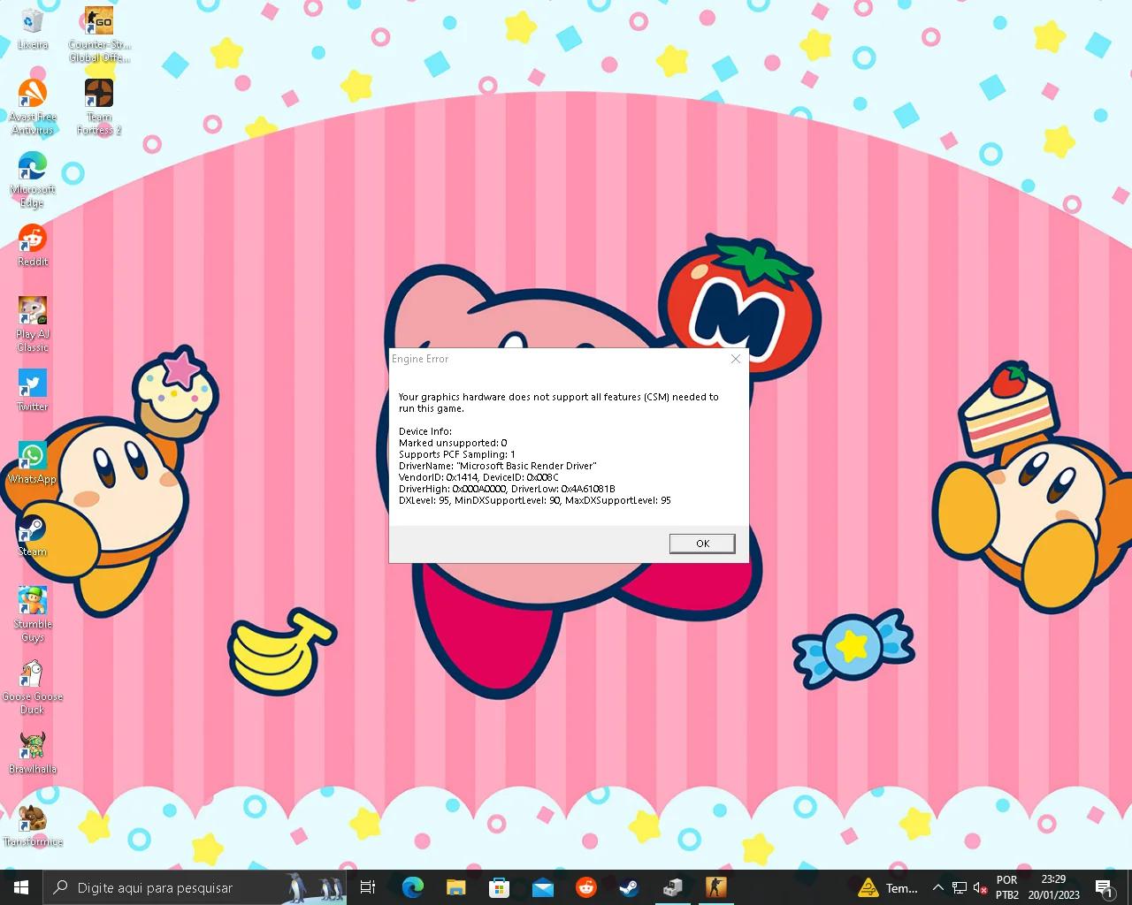Select the Play AJ Classic desktop icon
The height and width of the screenshot is (905, 1132).
[33, 324]
